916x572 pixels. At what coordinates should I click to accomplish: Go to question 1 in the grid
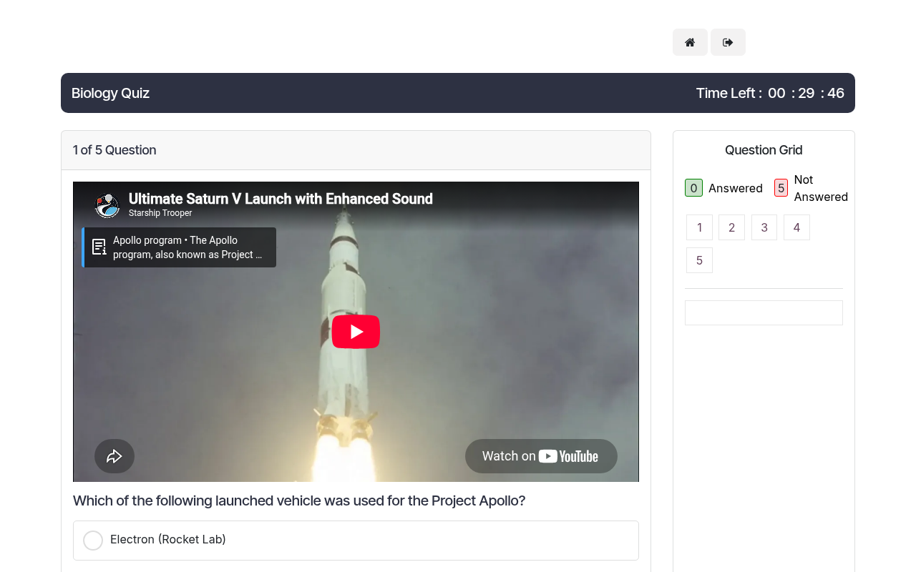pyautogui.click(x=699, y=227)
